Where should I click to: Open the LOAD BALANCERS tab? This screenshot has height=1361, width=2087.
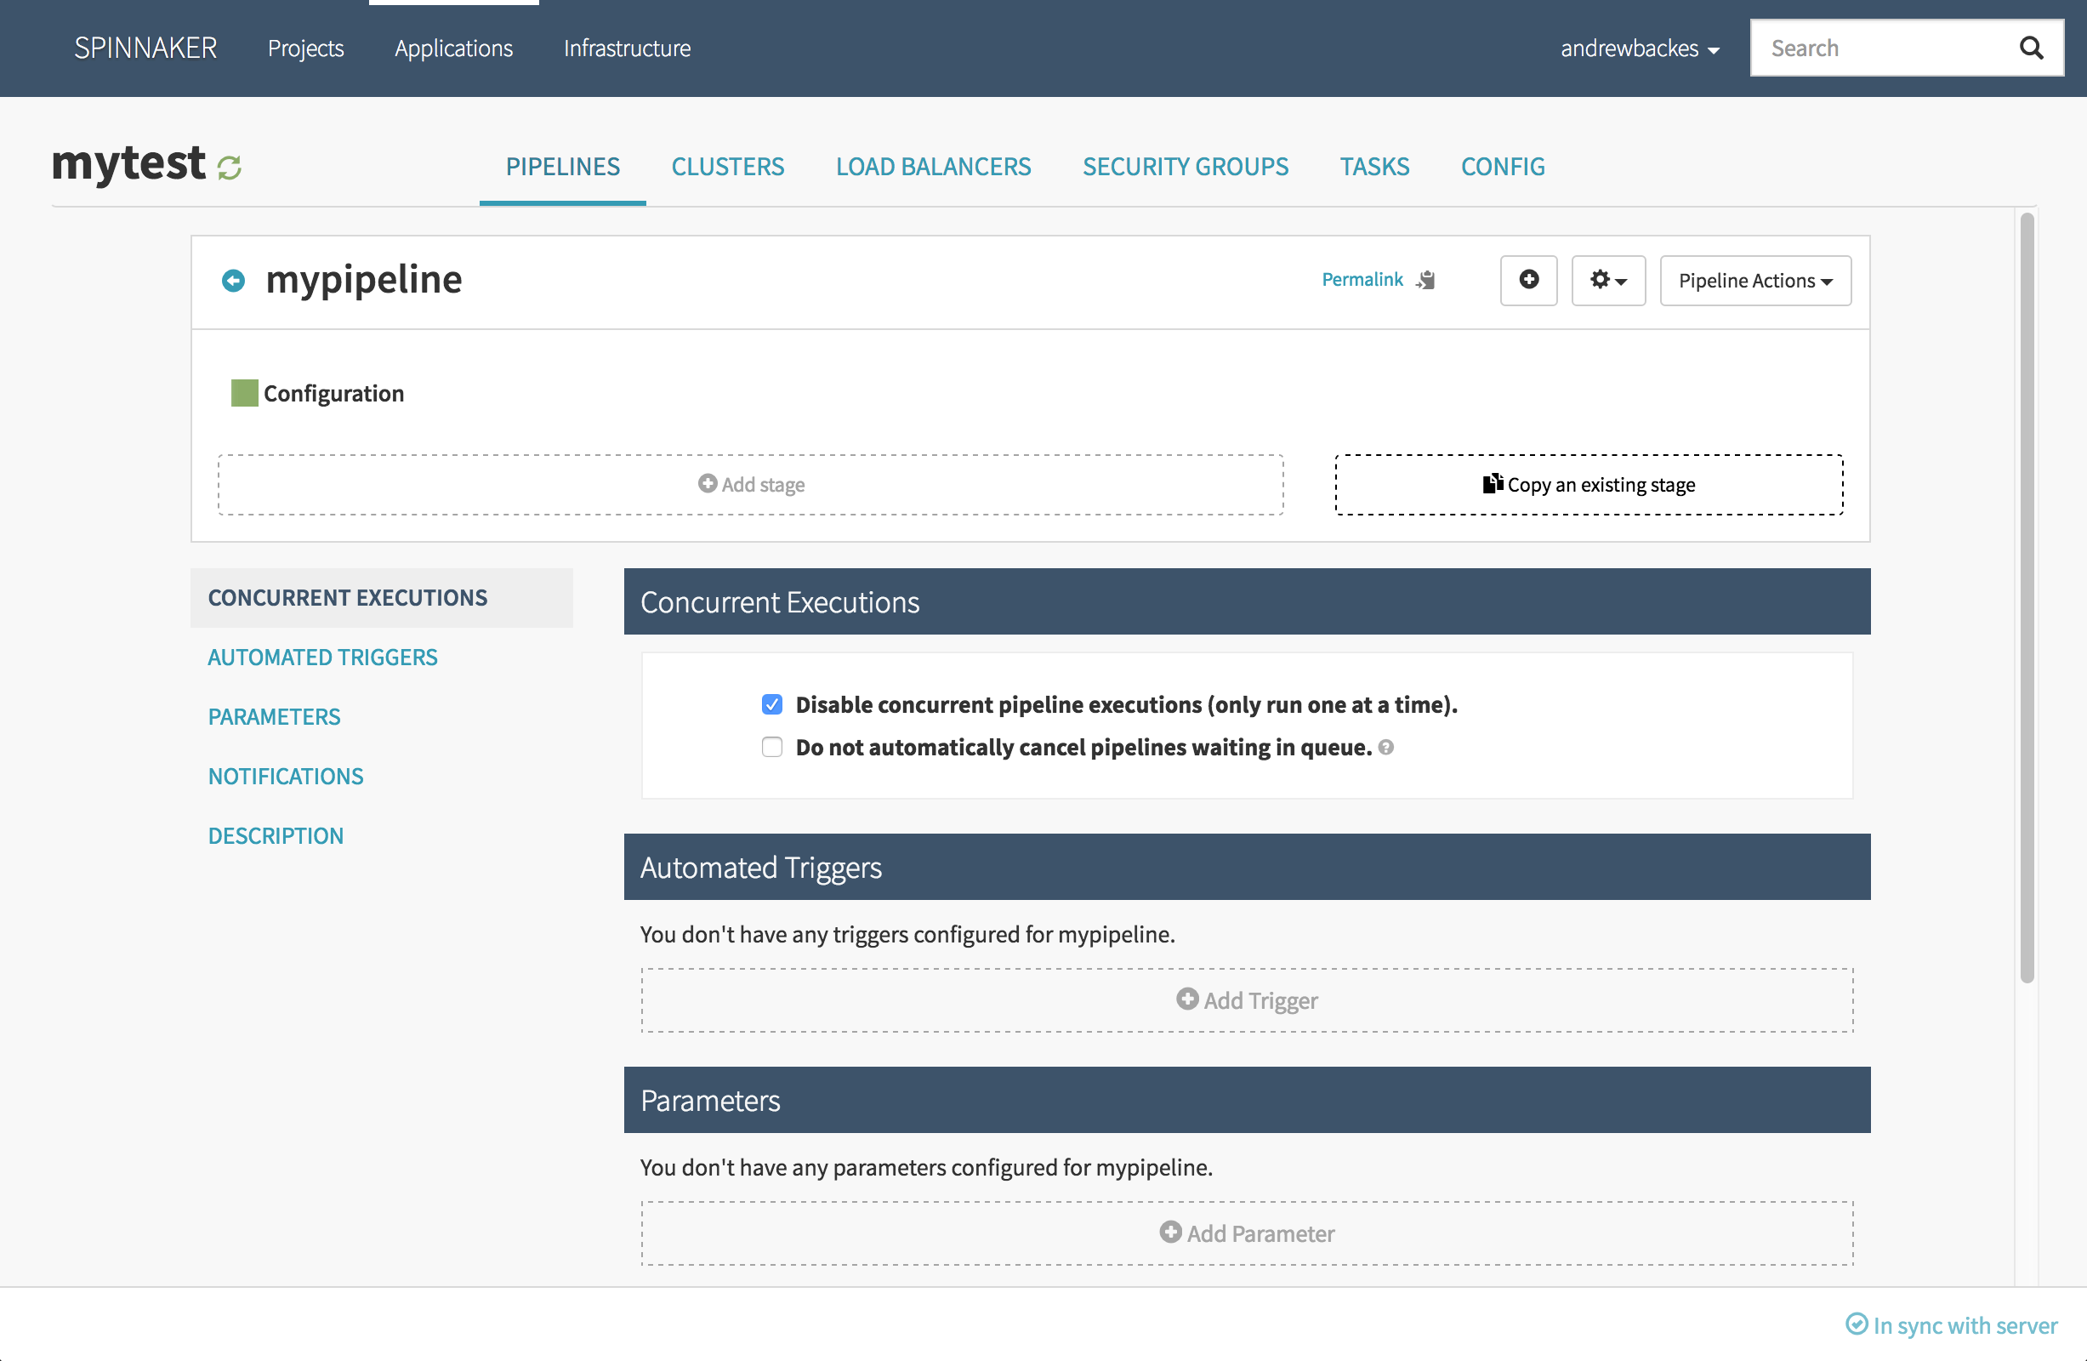[x=933, y=167]
